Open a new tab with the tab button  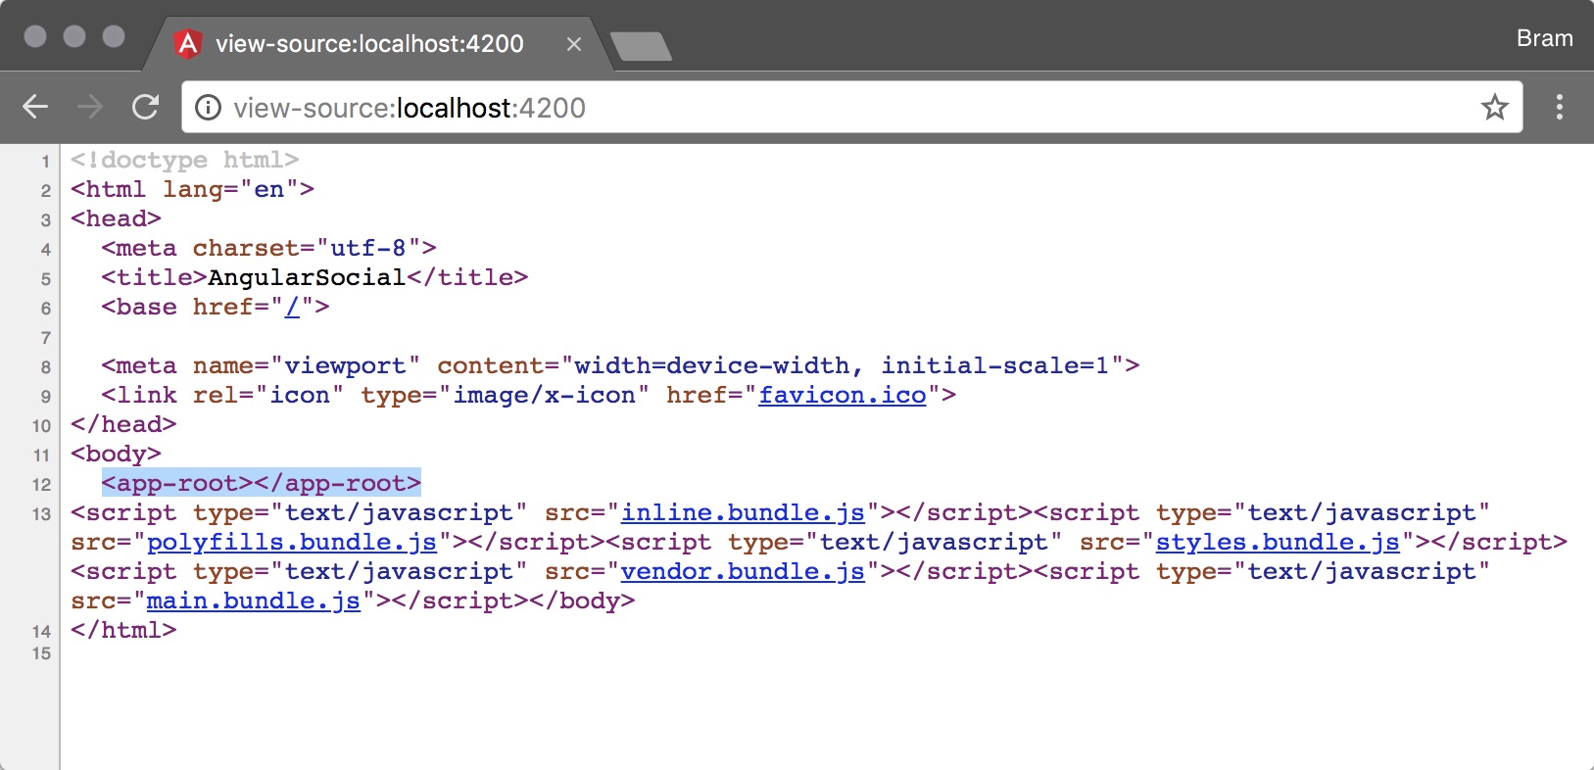(x=641, y=46)
